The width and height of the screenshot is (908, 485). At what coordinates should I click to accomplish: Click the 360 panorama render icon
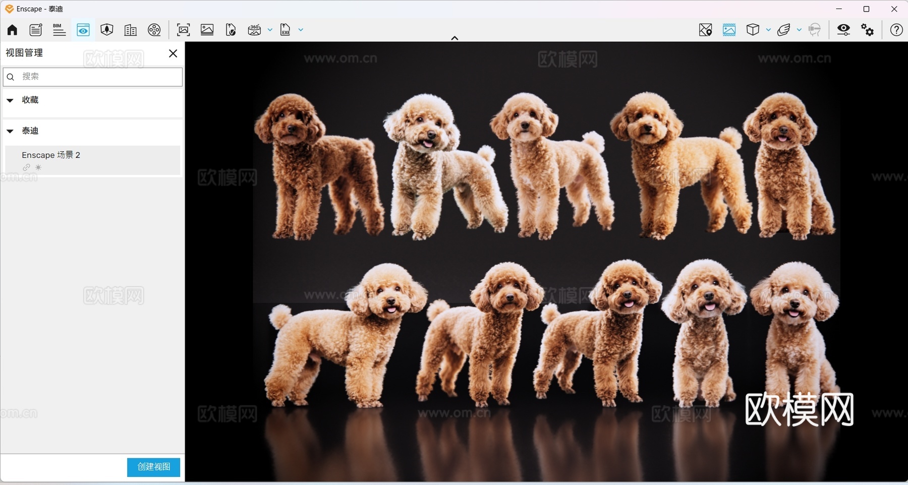(255, 30)
